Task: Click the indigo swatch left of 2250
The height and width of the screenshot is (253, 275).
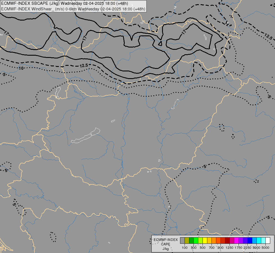Action: pyautogui.click(x=245, y=240)
